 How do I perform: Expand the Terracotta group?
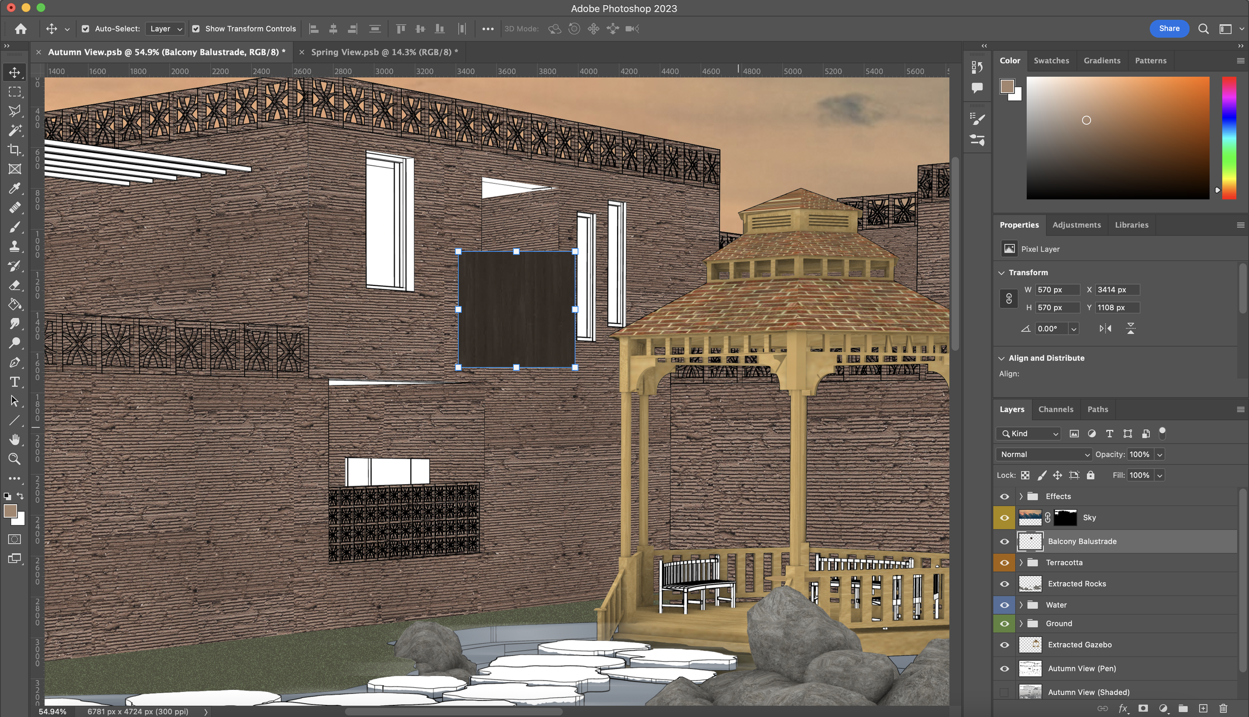(1021, 563)
